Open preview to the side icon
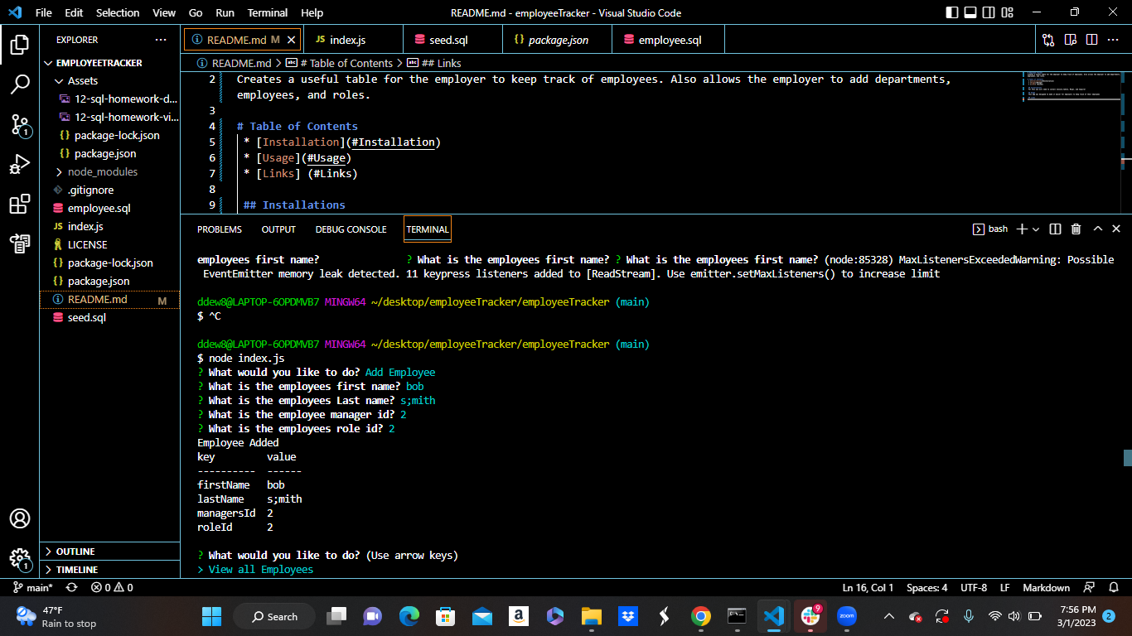The image size is (1132, 636). click(1070, 40)
